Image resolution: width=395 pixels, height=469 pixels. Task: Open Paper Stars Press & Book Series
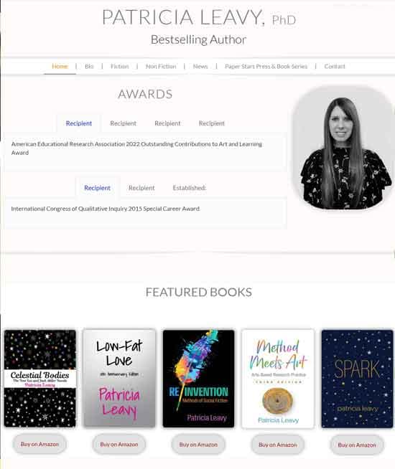(x=266, y=67)
